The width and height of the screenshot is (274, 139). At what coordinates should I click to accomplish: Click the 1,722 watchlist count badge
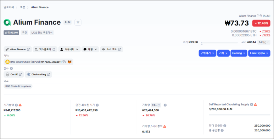tap(42, 33)
